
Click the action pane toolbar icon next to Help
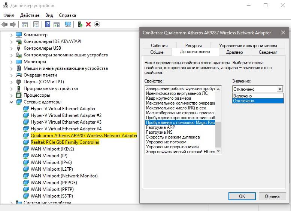point(57,24)
